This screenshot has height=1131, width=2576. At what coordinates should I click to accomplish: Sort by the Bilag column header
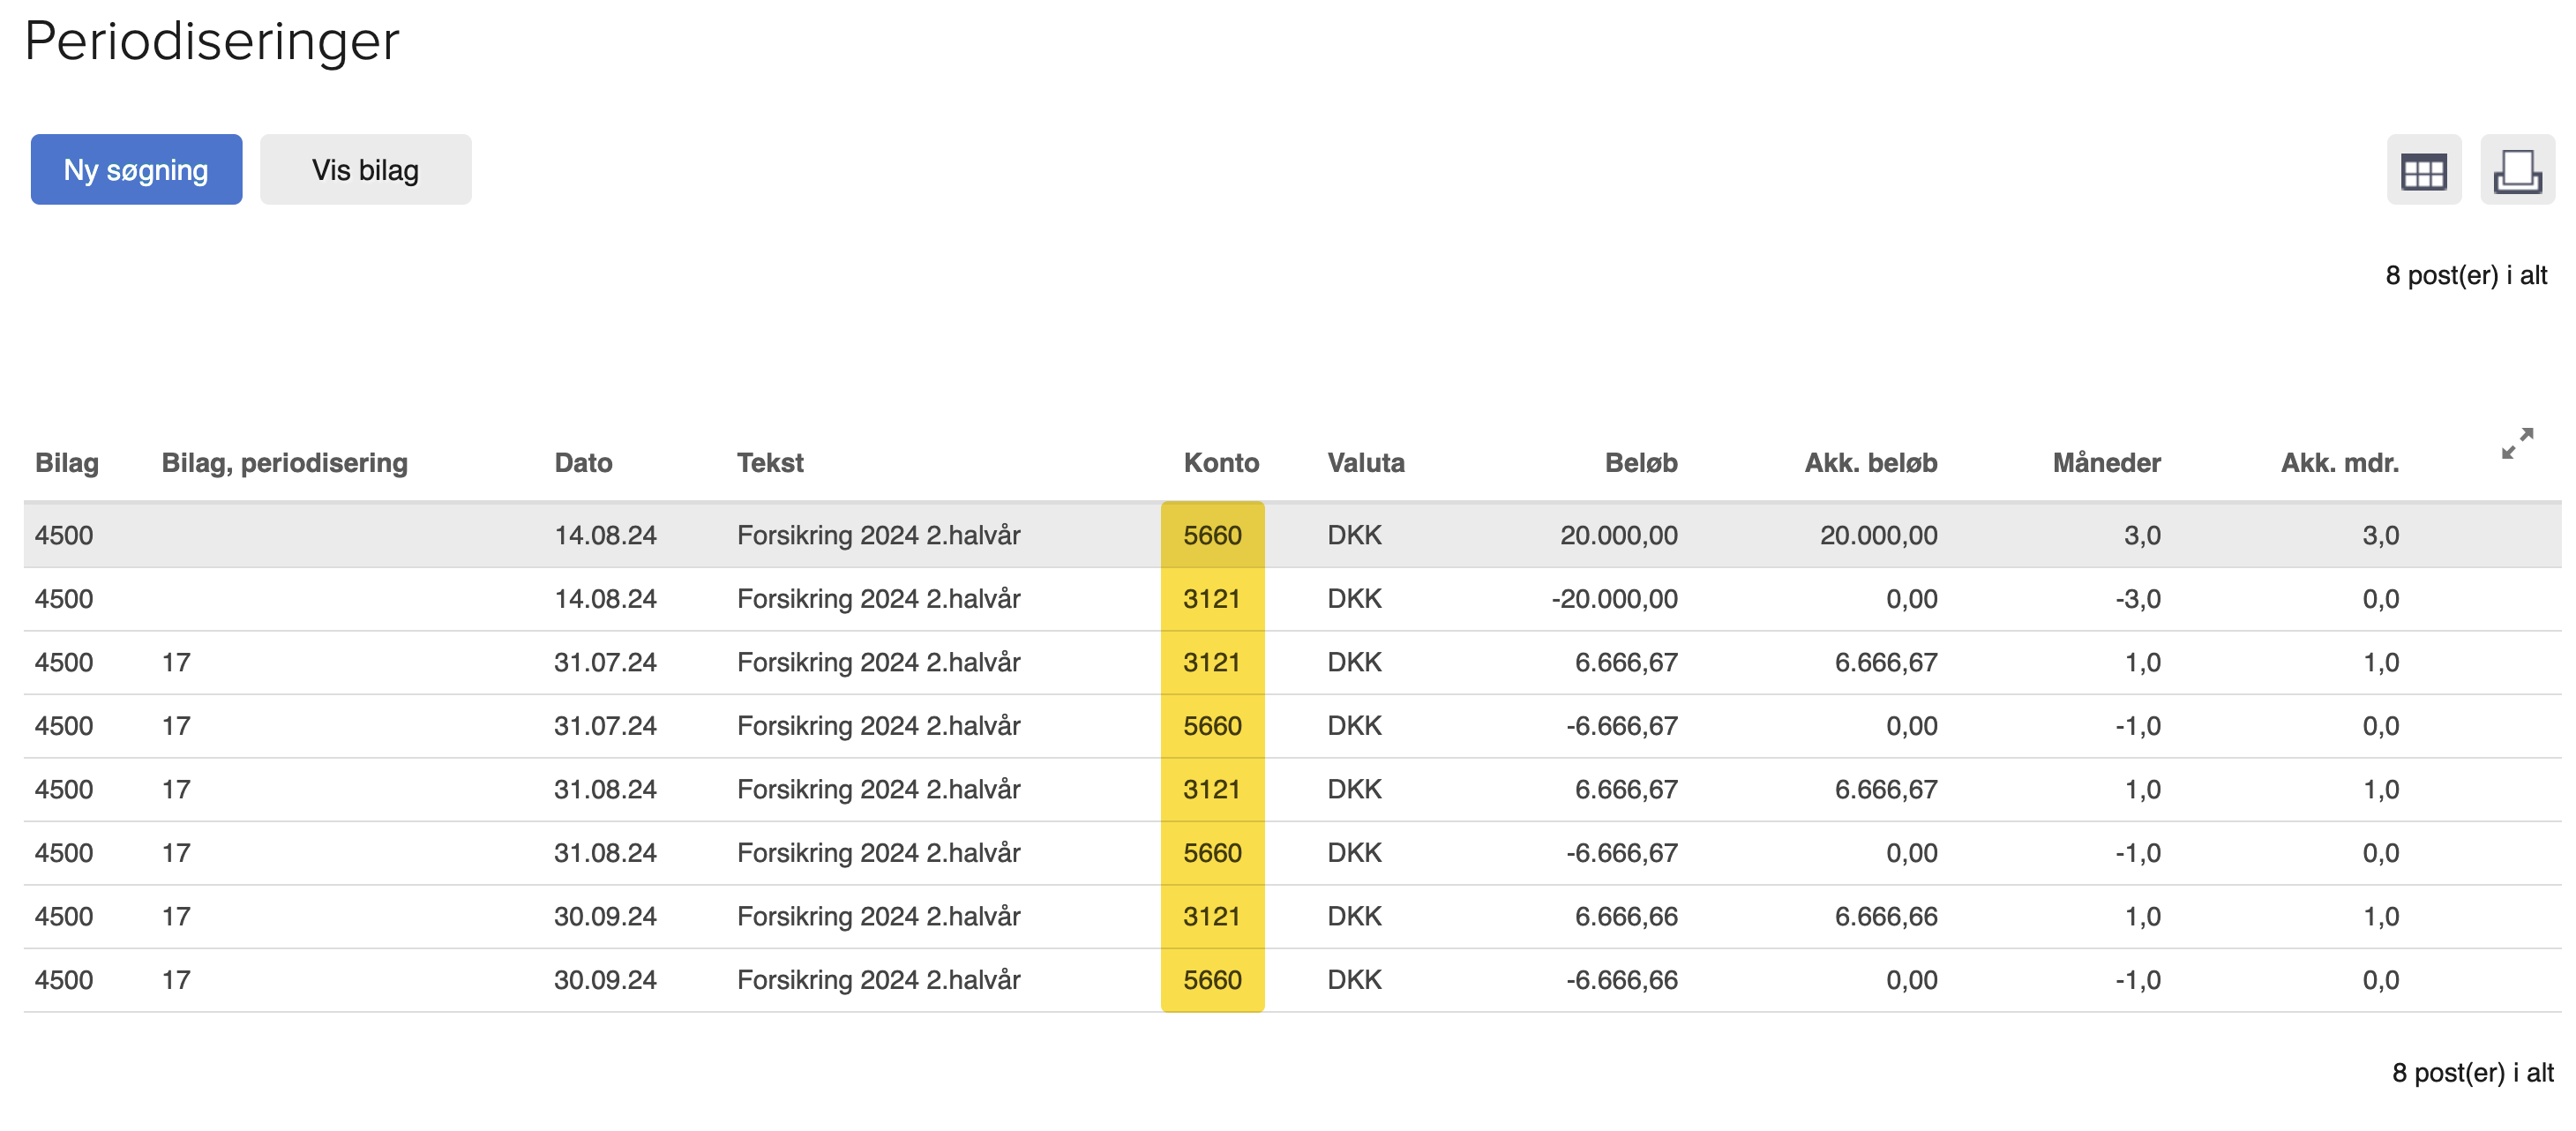[x=66, y=463]
